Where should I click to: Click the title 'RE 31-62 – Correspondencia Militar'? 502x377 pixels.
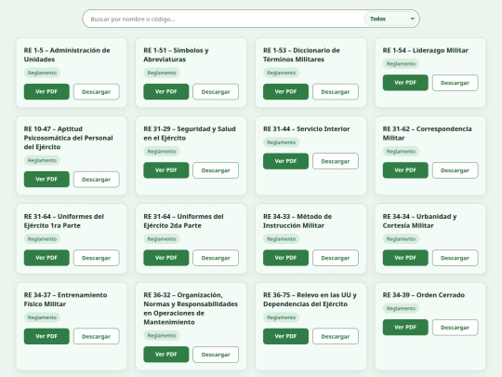(427, 133)
